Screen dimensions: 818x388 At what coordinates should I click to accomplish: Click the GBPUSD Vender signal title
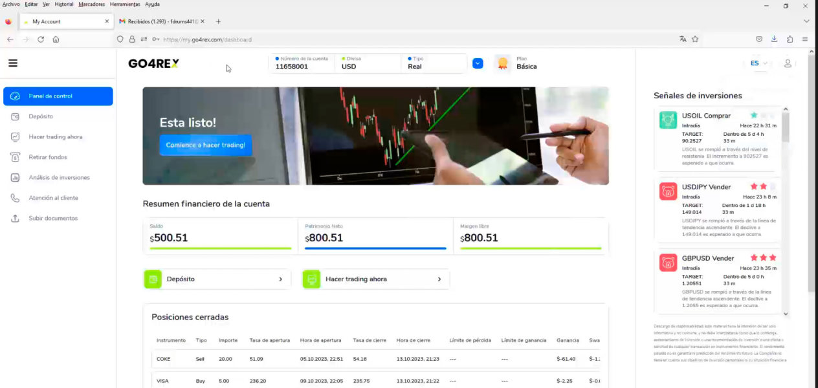click(x=708, y=258)
